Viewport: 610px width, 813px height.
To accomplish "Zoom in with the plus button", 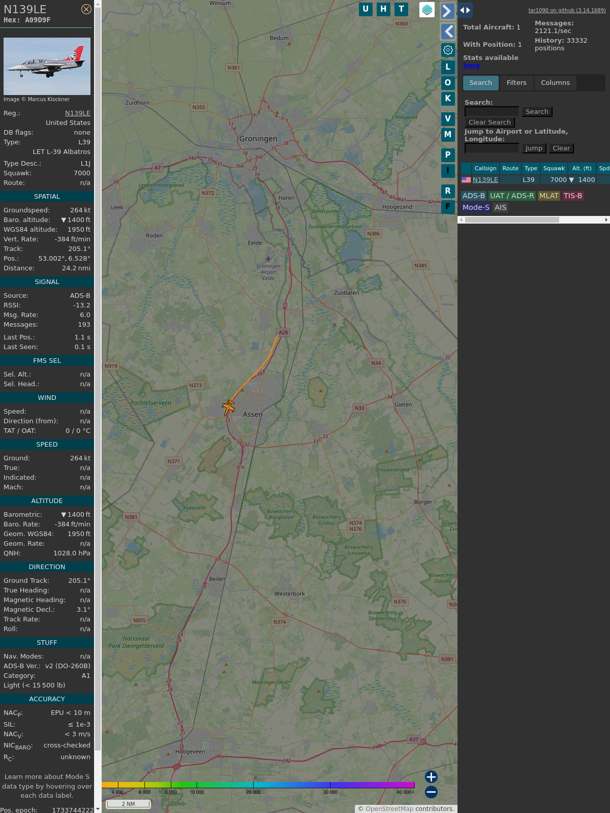I will tap(431, 777).
